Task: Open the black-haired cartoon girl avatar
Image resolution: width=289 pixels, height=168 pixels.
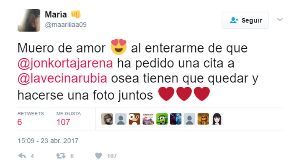Action: [x=217, y=119]
